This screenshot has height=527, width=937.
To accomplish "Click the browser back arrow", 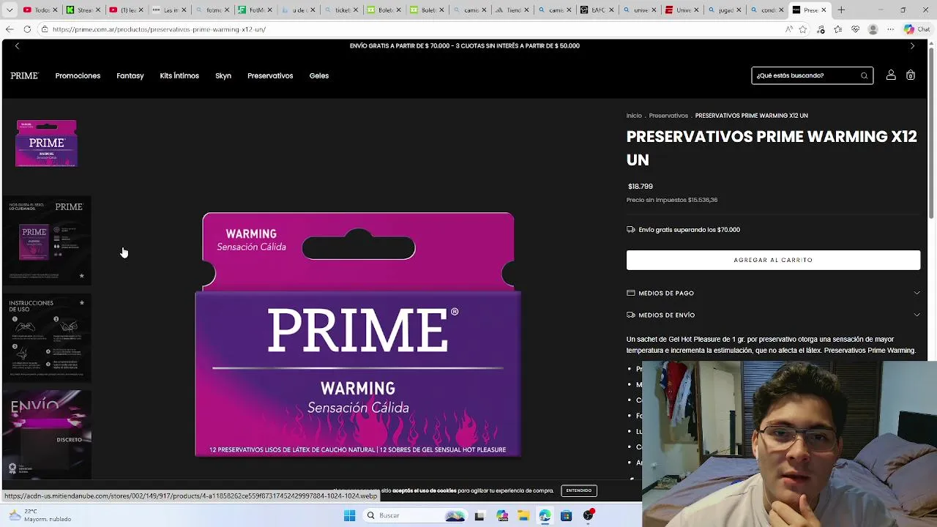I will tap(10, 29).
